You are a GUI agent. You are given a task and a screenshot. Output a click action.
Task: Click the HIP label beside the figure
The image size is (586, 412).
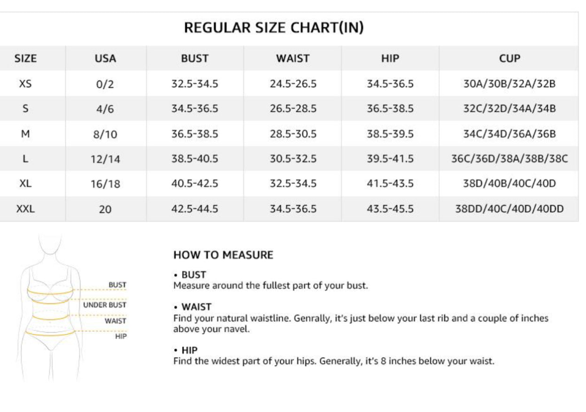(121, 336)
